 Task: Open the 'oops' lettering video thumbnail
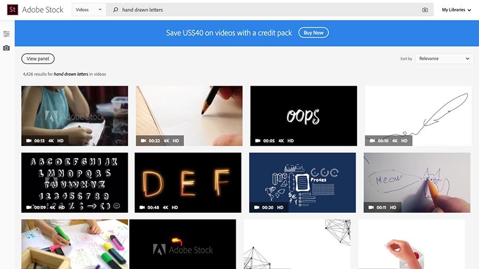[x=304, y=116]
